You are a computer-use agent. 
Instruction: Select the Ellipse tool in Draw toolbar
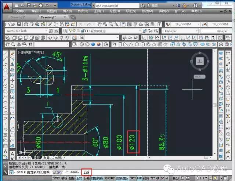click(x=6, y=102)
